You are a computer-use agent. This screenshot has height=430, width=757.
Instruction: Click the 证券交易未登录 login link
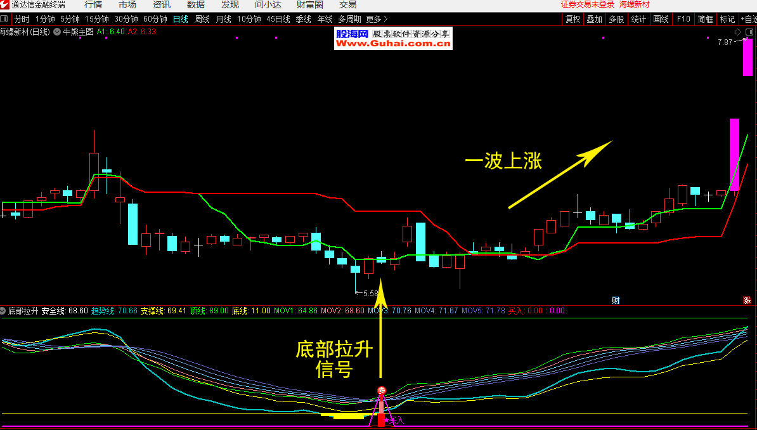coord(588,4)
